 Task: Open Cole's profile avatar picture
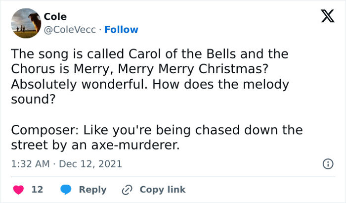(x=25, y=23)
